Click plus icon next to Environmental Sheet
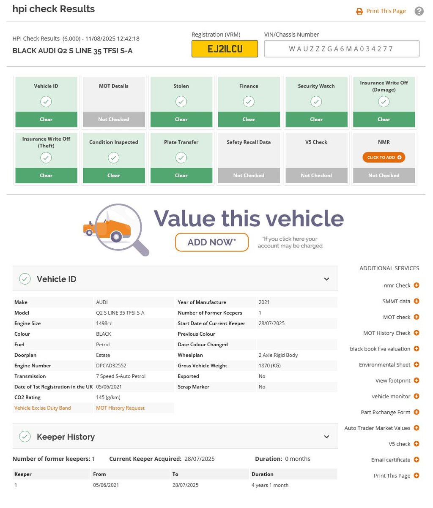Image resolution: width=433 pixels, height=508 pixels. 417,364
